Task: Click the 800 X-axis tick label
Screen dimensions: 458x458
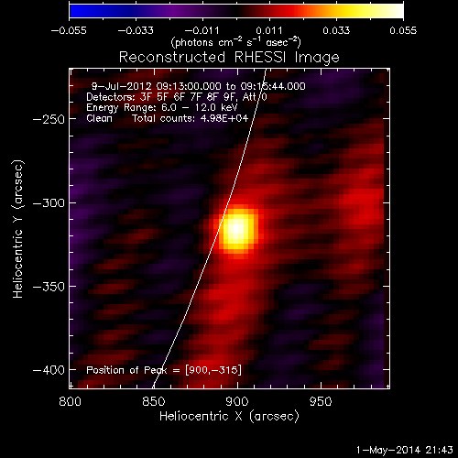Action: point(70,401)
